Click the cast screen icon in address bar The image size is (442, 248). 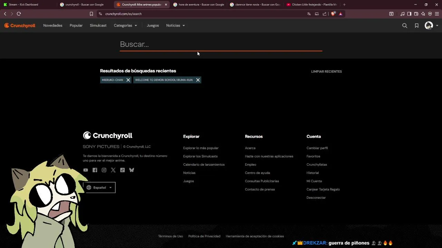[317, 14]
